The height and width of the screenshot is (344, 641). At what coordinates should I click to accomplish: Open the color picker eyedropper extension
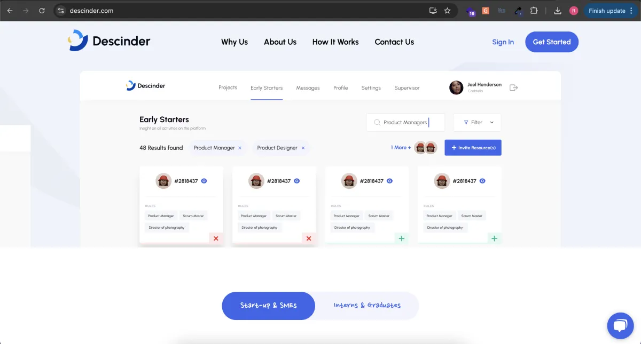[518, 11]
